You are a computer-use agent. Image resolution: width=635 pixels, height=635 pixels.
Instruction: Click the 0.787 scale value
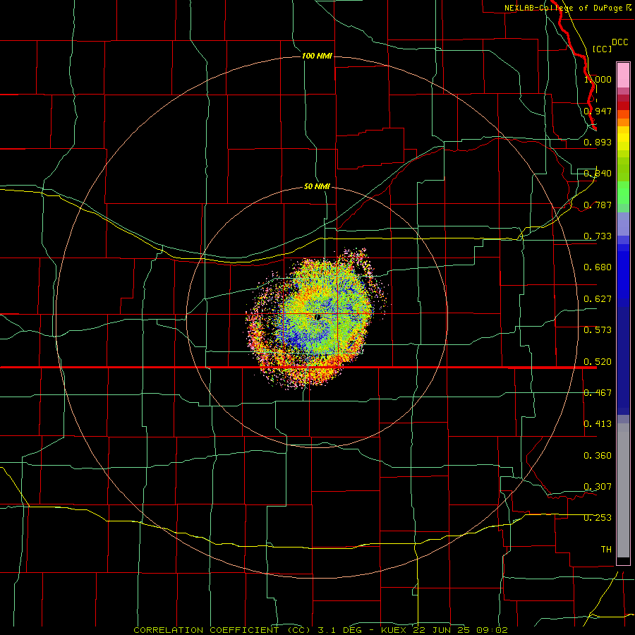(598, 205)
